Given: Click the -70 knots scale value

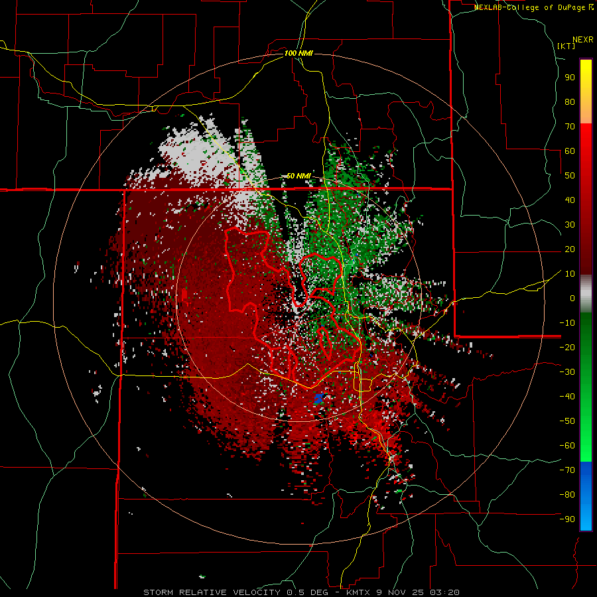Looking at the screenshot, I should click(567, 470).
